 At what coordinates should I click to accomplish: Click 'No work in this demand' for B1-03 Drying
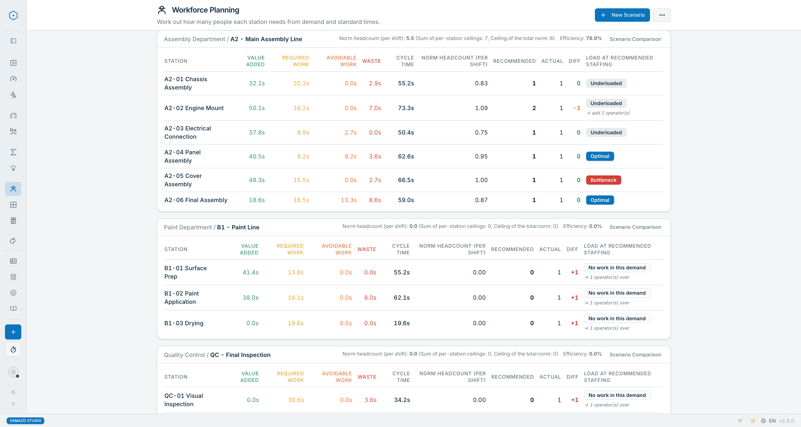[617, 318]
